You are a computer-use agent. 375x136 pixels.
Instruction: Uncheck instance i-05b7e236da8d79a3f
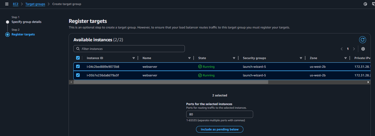tap(78, 75)
